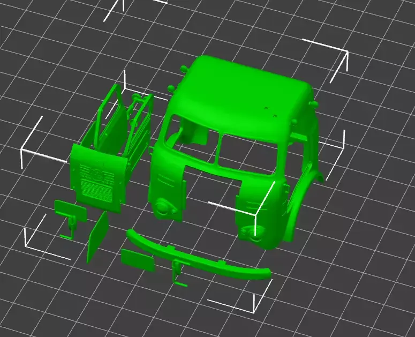Select the flat plate beside grille's lower corner
This screenshot has height=337, width=415.
[x=70, y=210]
